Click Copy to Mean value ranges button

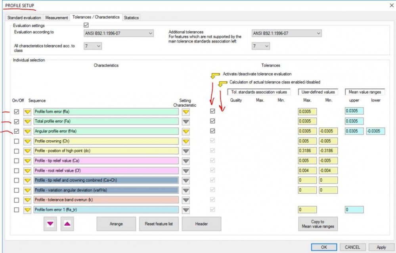[318, 224]
